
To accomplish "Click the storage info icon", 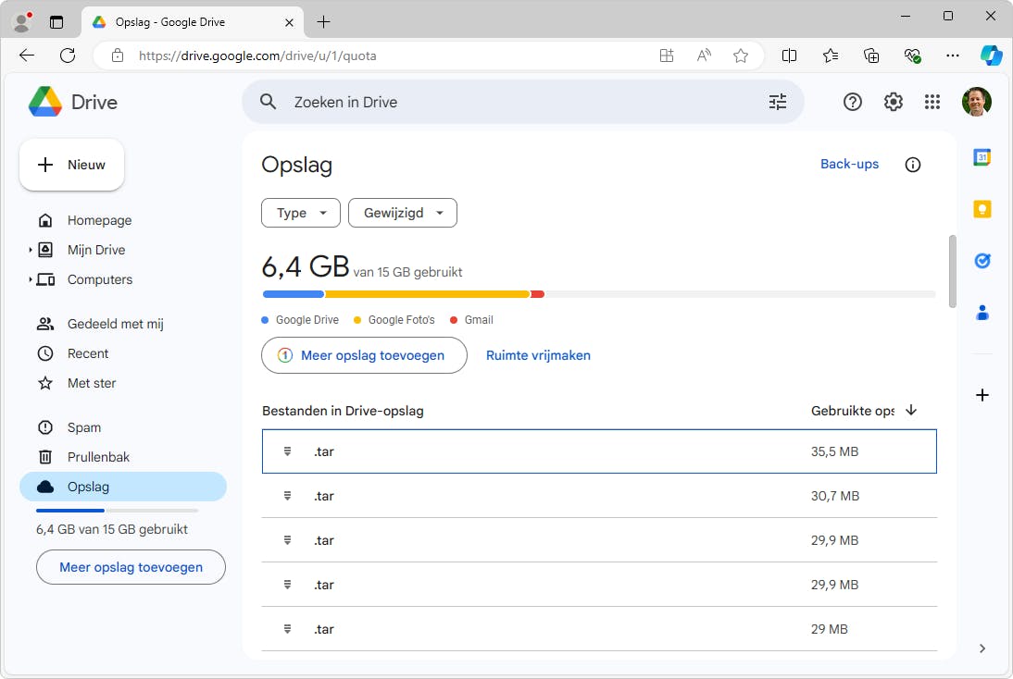I will (x=913, y=165).
